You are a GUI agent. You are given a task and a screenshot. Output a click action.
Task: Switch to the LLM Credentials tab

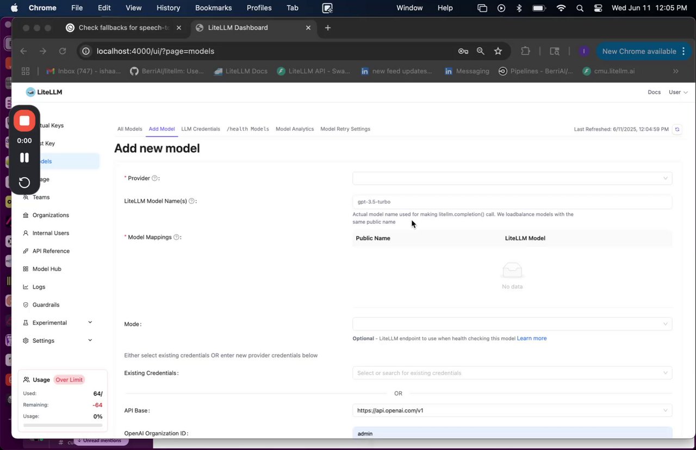[201, 129]
